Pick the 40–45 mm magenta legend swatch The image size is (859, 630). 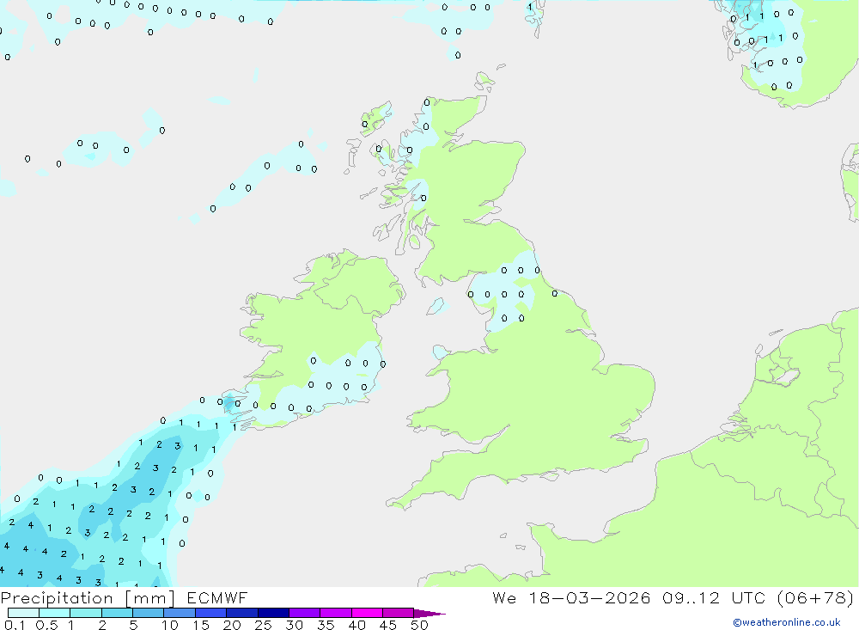point(367,613)
